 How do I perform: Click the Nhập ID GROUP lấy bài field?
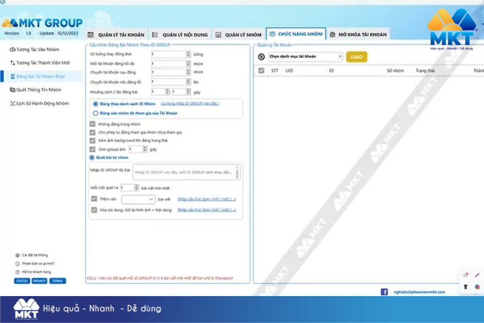(x=185, y=172)
